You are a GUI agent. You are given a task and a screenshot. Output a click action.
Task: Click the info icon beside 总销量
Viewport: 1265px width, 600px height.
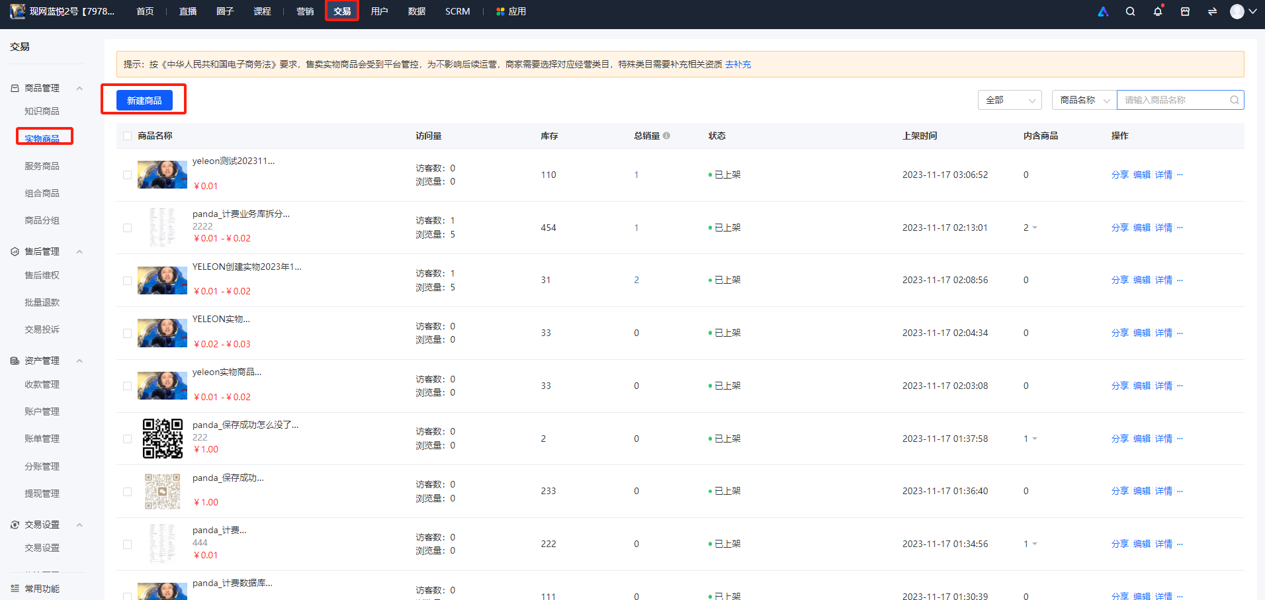(666, 136)
